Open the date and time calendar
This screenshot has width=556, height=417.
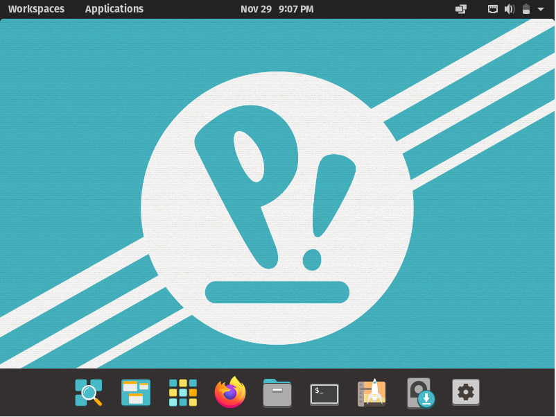pyautogui.click(x=277, y=9)
